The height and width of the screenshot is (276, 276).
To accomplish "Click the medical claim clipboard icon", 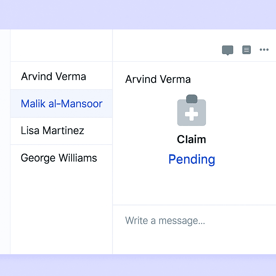I will (x=192, y=110).
